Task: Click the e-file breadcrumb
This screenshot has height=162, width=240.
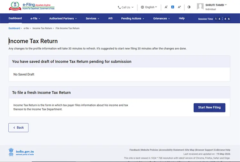Action: (26, 28)
